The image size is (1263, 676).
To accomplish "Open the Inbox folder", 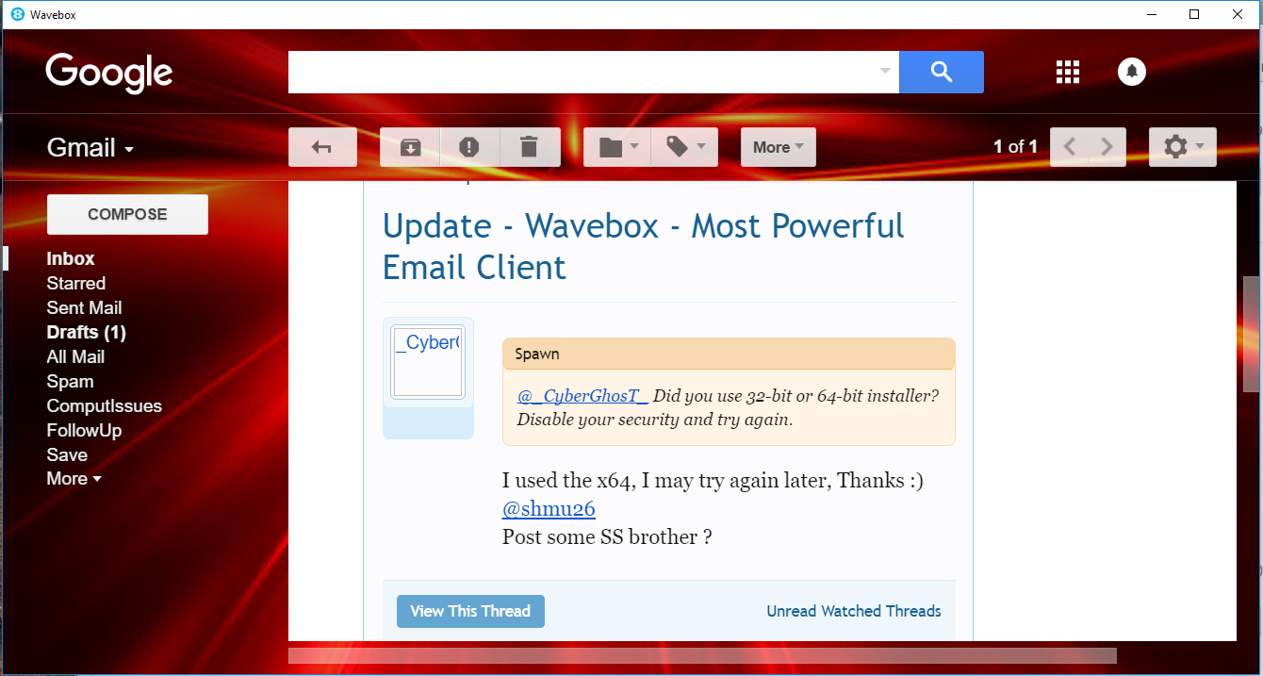I will tap(71, 258).
